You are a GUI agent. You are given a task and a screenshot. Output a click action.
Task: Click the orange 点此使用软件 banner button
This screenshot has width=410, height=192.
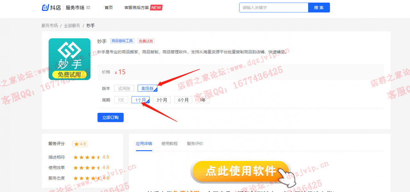pos(241,172)
